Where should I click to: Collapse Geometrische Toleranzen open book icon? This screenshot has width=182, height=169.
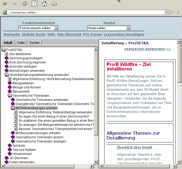pos(10,95)
